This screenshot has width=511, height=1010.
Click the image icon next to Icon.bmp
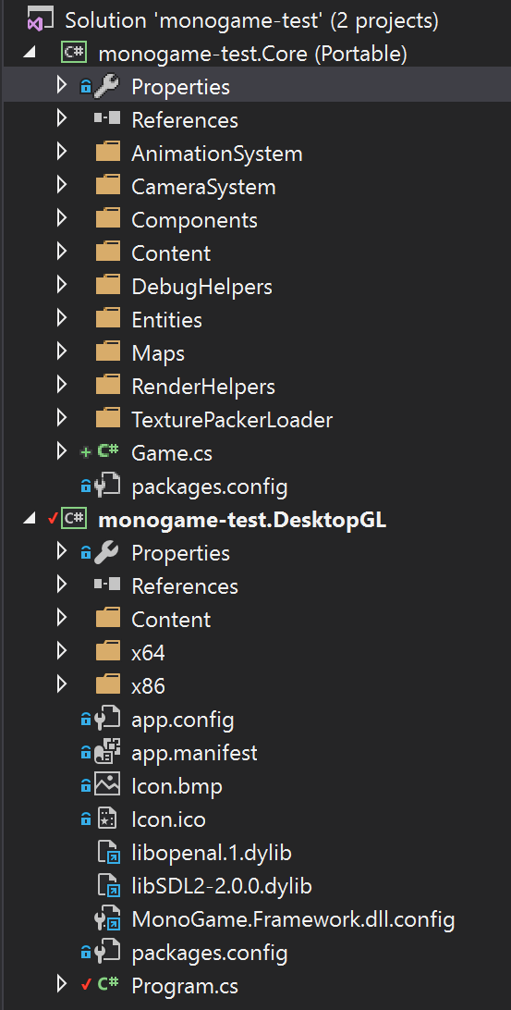point(107,786)
